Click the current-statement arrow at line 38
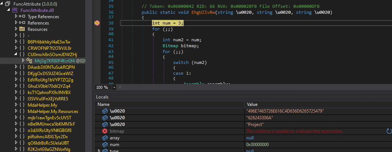The image size is (392, 152). click(x=97, y=23)
